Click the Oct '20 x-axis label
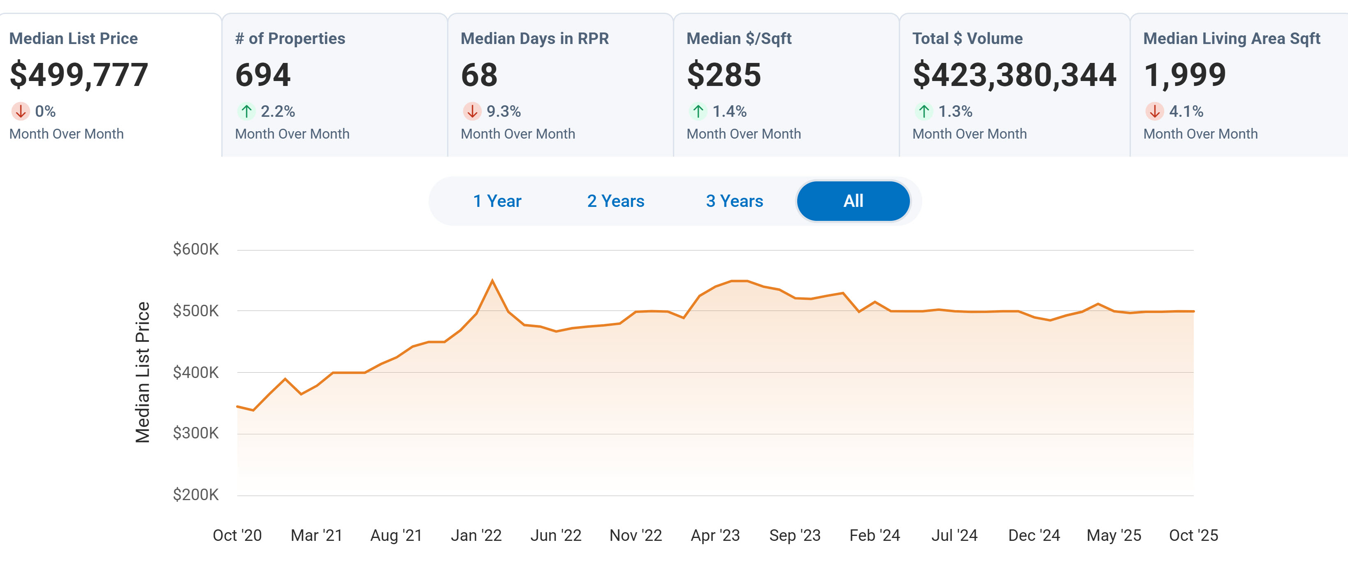 pyautogui.click(x=237, y=535)
